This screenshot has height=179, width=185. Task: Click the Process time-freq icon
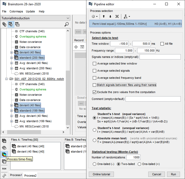point(4,154)
